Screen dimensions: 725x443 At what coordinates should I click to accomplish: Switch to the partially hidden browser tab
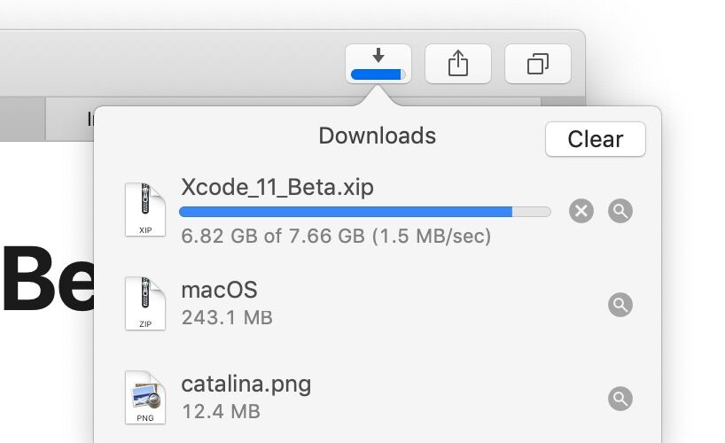click(70, 119)
